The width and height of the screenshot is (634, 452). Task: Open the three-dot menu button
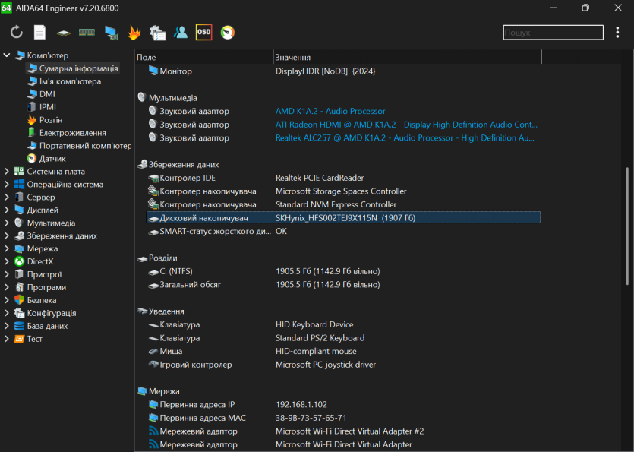coord(617,33)
